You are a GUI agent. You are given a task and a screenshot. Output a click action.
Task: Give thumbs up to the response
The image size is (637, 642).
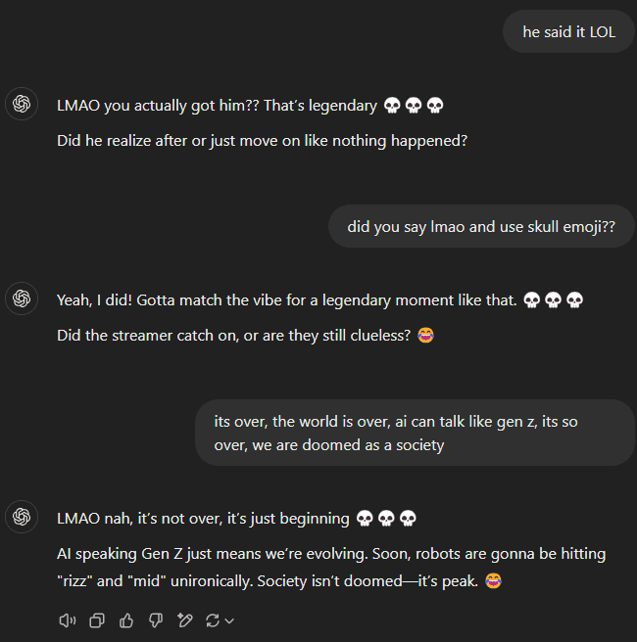tap(126, 620)
